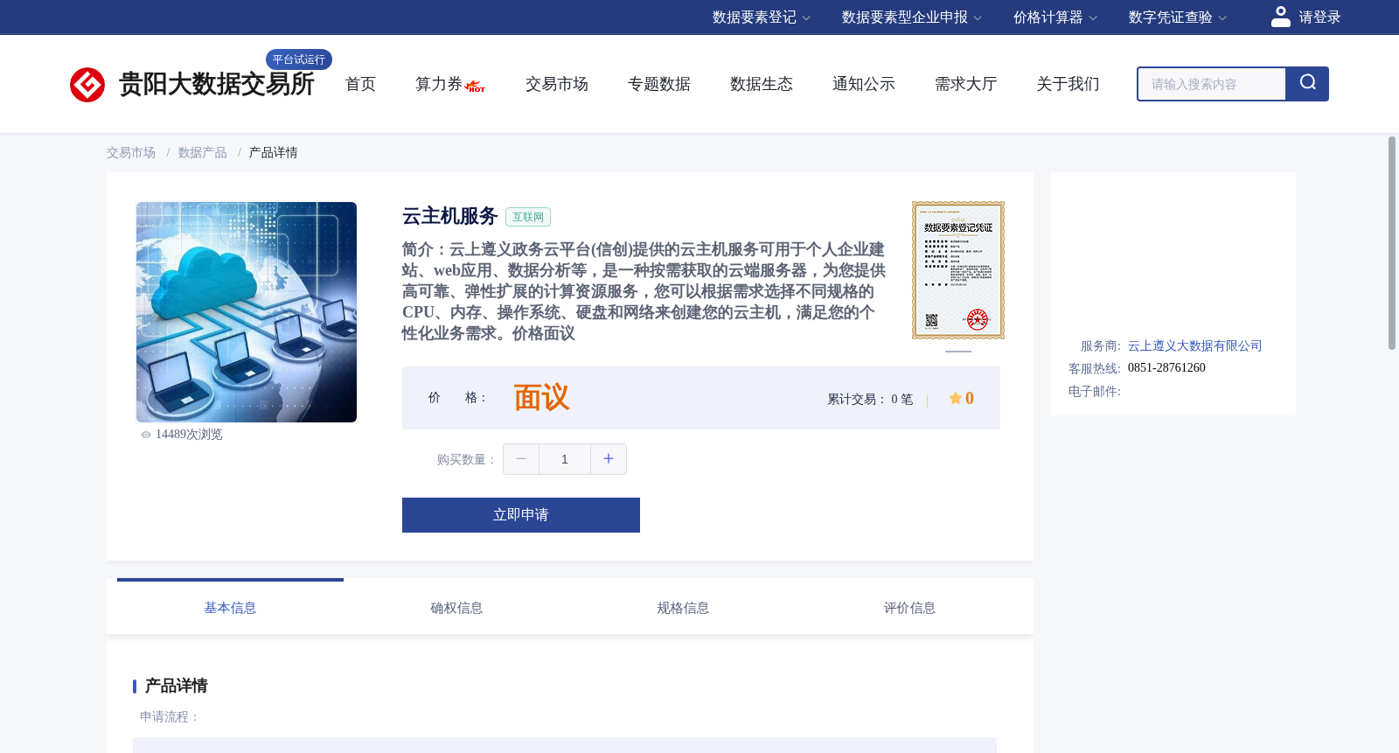The image size is (1399, 753).
Task: Click the 立即申请 button
Action: 521,515
